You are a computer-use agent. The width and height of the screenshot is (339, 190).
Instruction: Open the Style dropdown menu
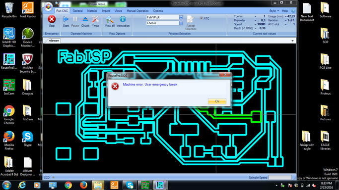273,11
